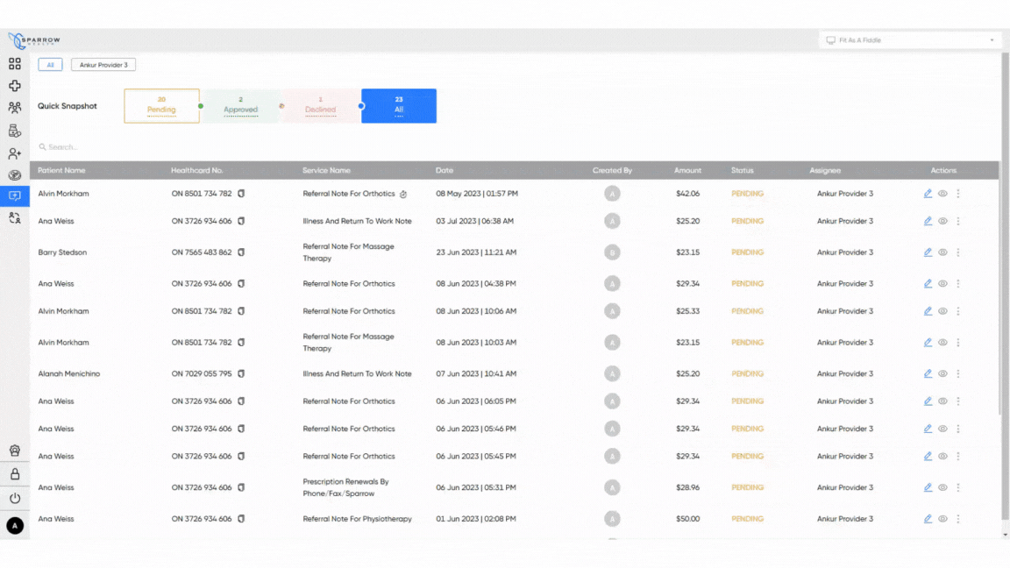Click the power logout icon in sidebar
Image resolution: width=1010 pixels, height=568 pixels.
[x=15, y=498]
